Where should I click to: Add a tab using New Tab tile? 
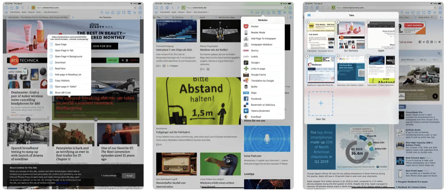(321, 103)
